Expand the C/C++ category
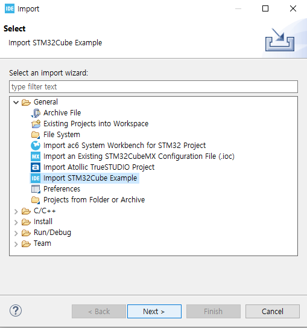This screenshot has width=307, height=328. tap(16, 211)
